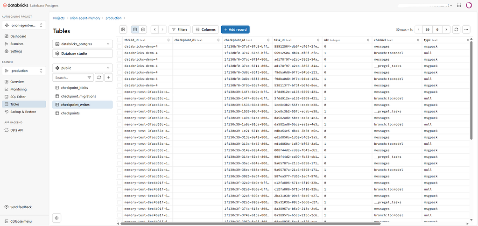Add a new table with plus icon
This screenshot has height=226, width=478.
pyautogui.click(x=108, y=78)
